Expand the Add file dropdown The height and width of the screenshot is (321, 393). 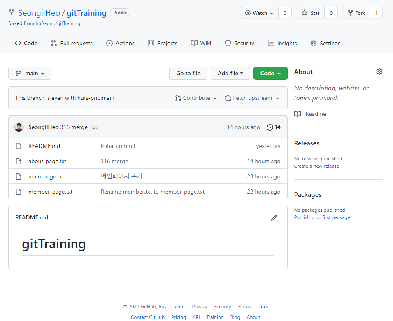(x=230, y=73)
